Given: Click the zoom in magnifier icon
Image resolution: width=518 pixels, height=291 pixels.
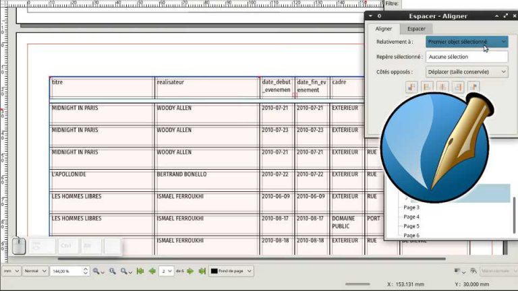Looking at the screenshot, I should 124,271.
